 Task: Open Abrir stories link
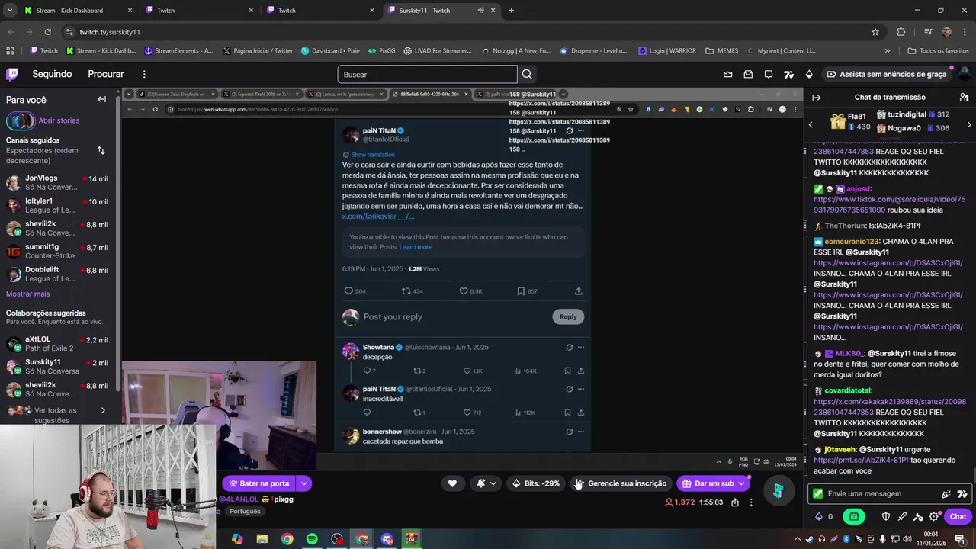coord(59,120)
